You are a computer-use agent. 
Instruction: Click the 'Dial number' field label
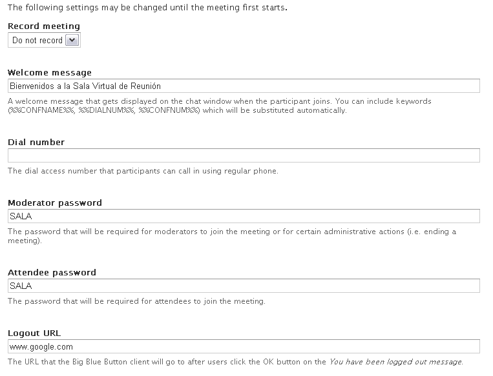(36, 142)
